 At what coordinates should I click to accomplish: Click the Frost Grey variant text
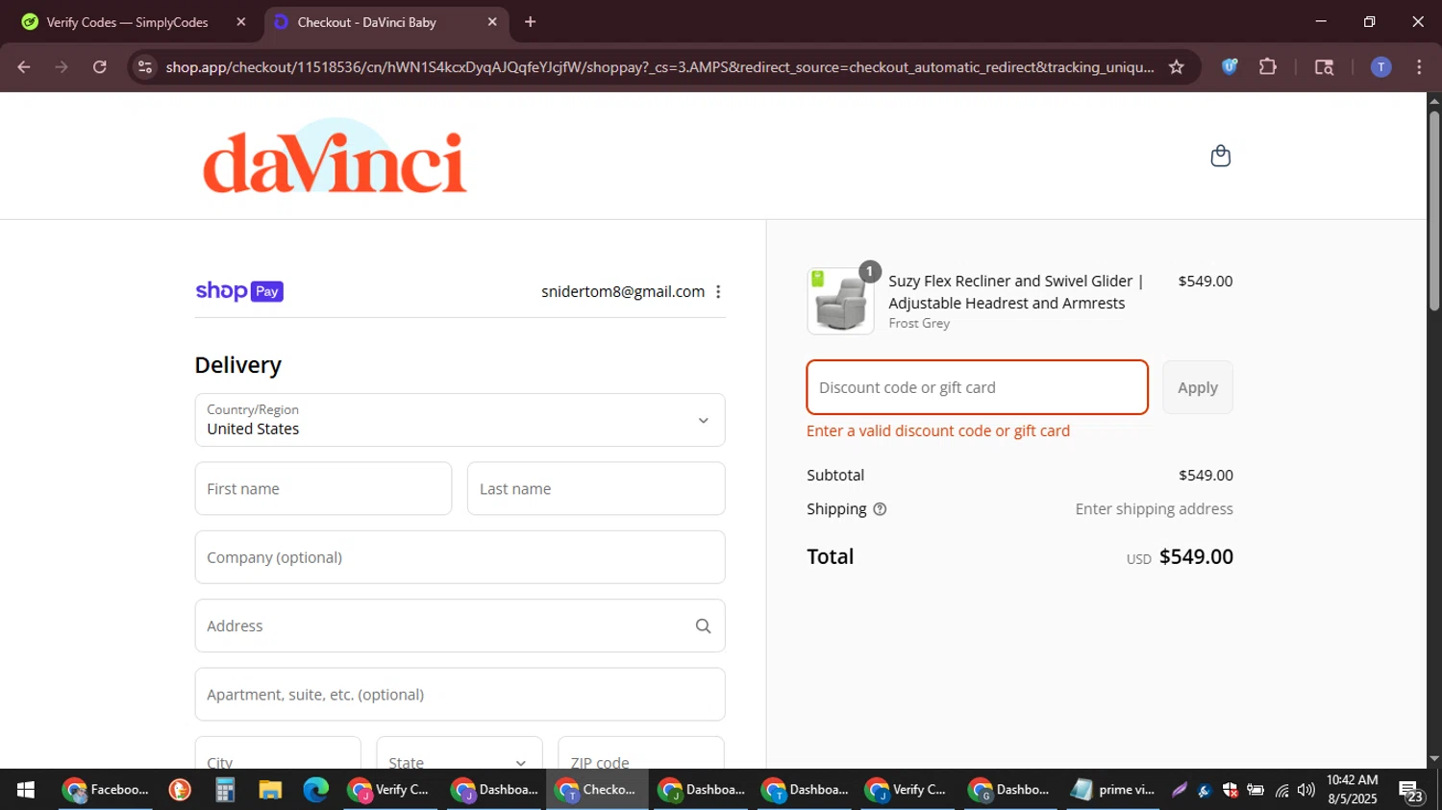click(x=919, y=324)
